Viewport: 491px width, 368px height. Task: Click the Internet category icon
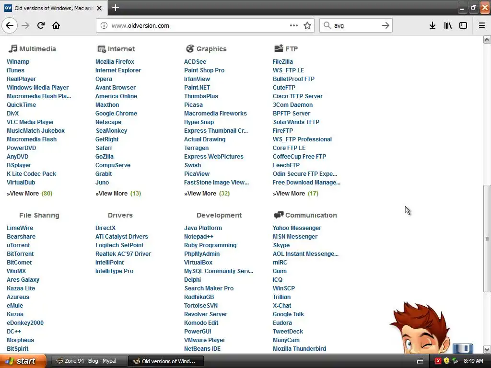pyautogui.click(x=102, y=49)
